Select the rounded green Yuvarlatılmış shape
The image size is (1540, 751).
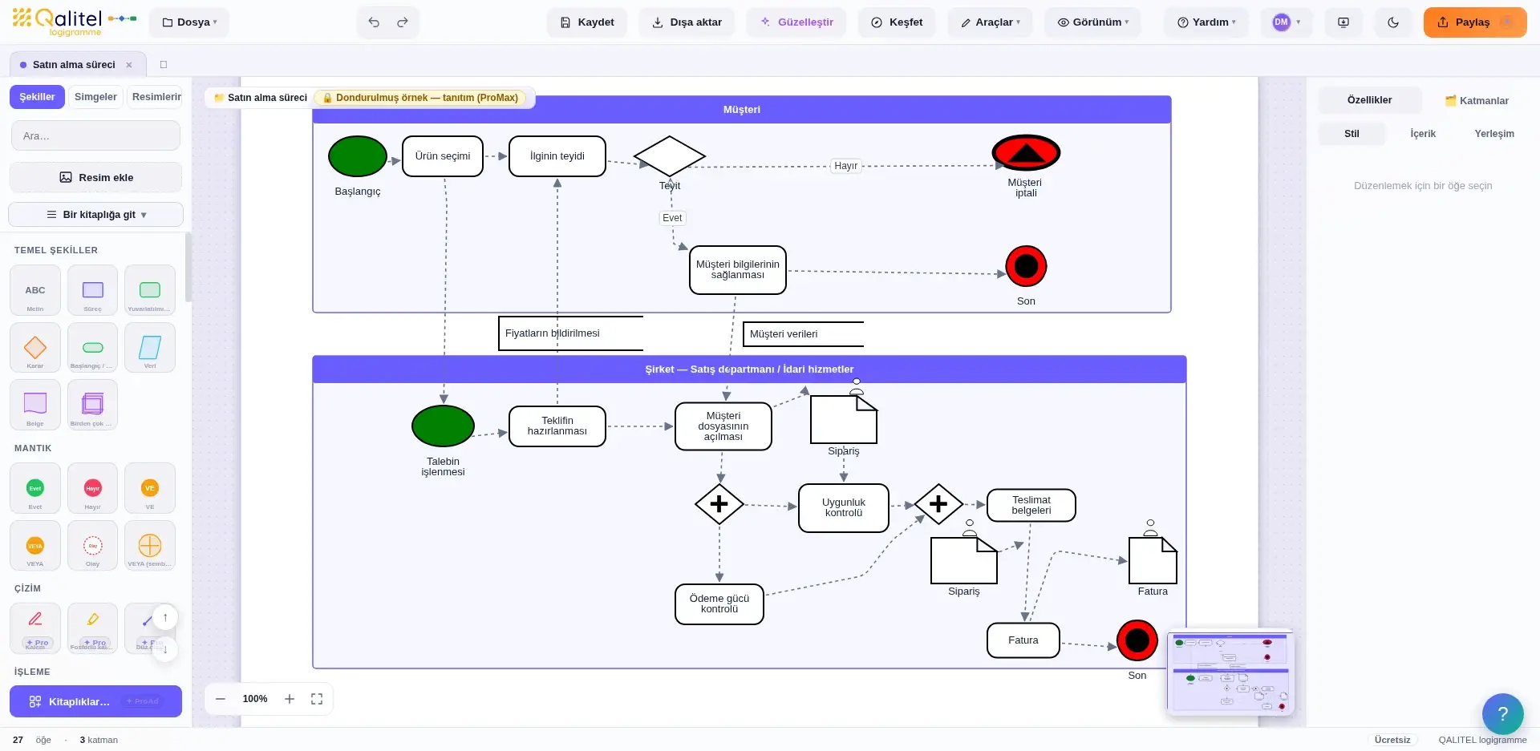150,290
